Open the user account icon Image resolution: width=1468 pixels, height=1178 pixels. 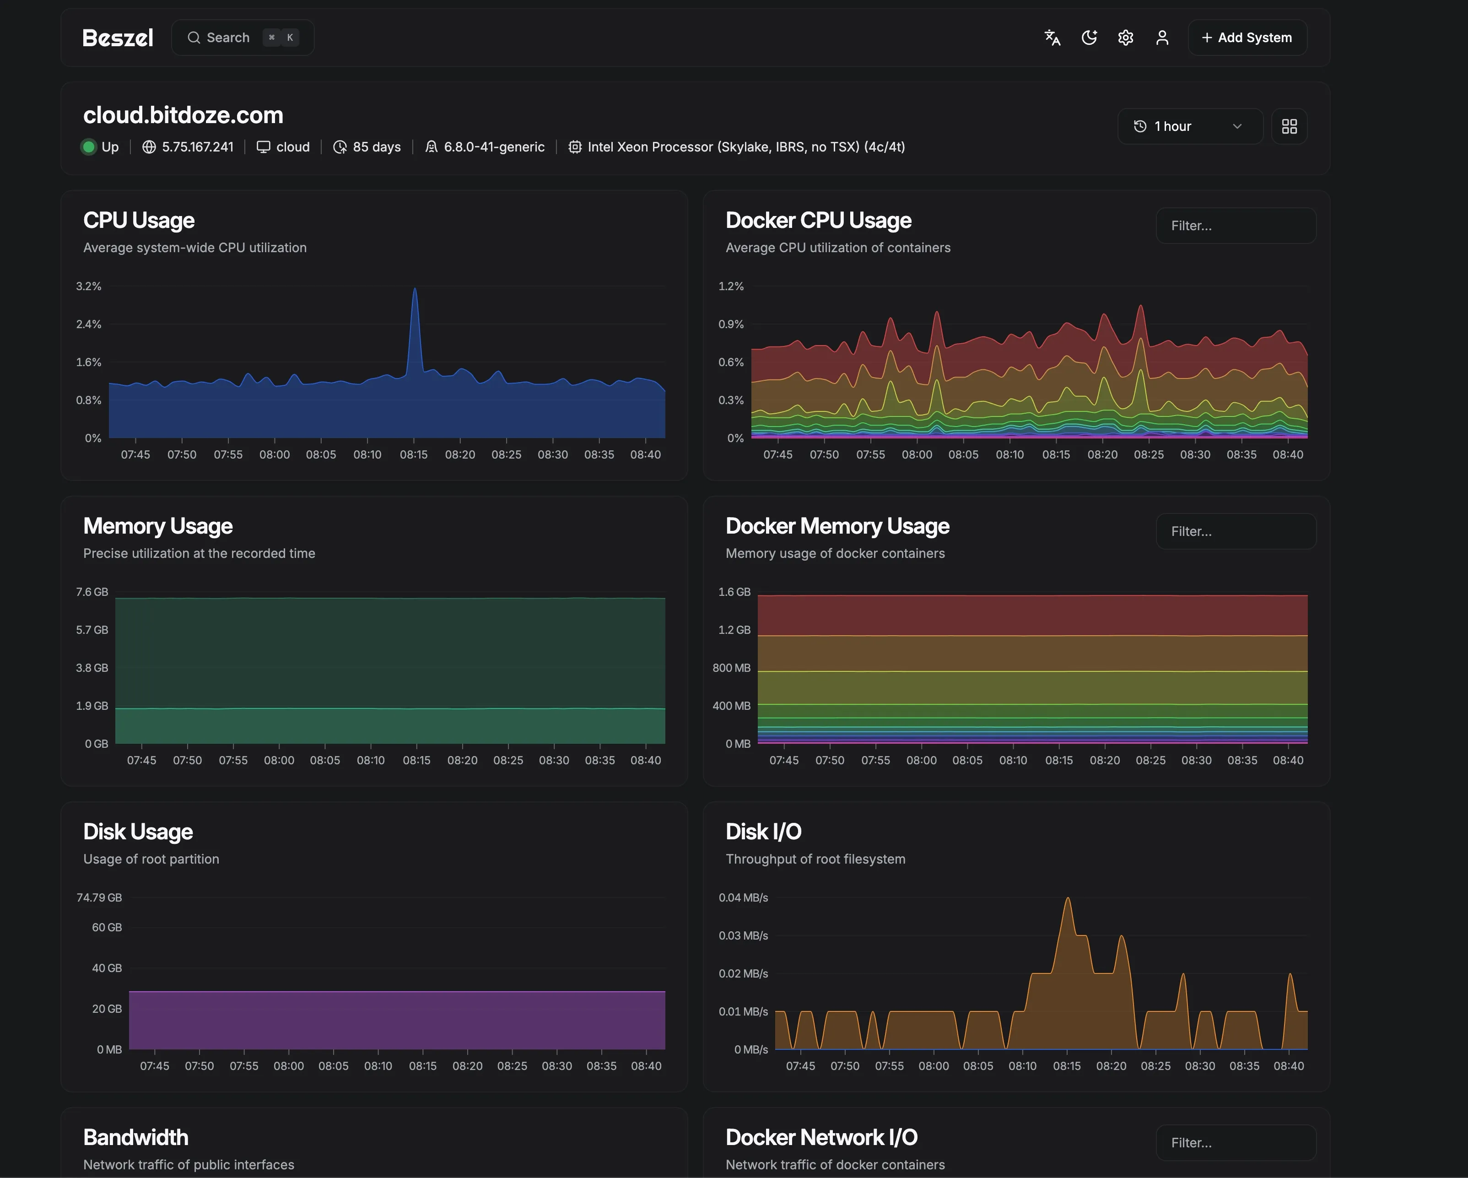click(x=1162, y=38)
